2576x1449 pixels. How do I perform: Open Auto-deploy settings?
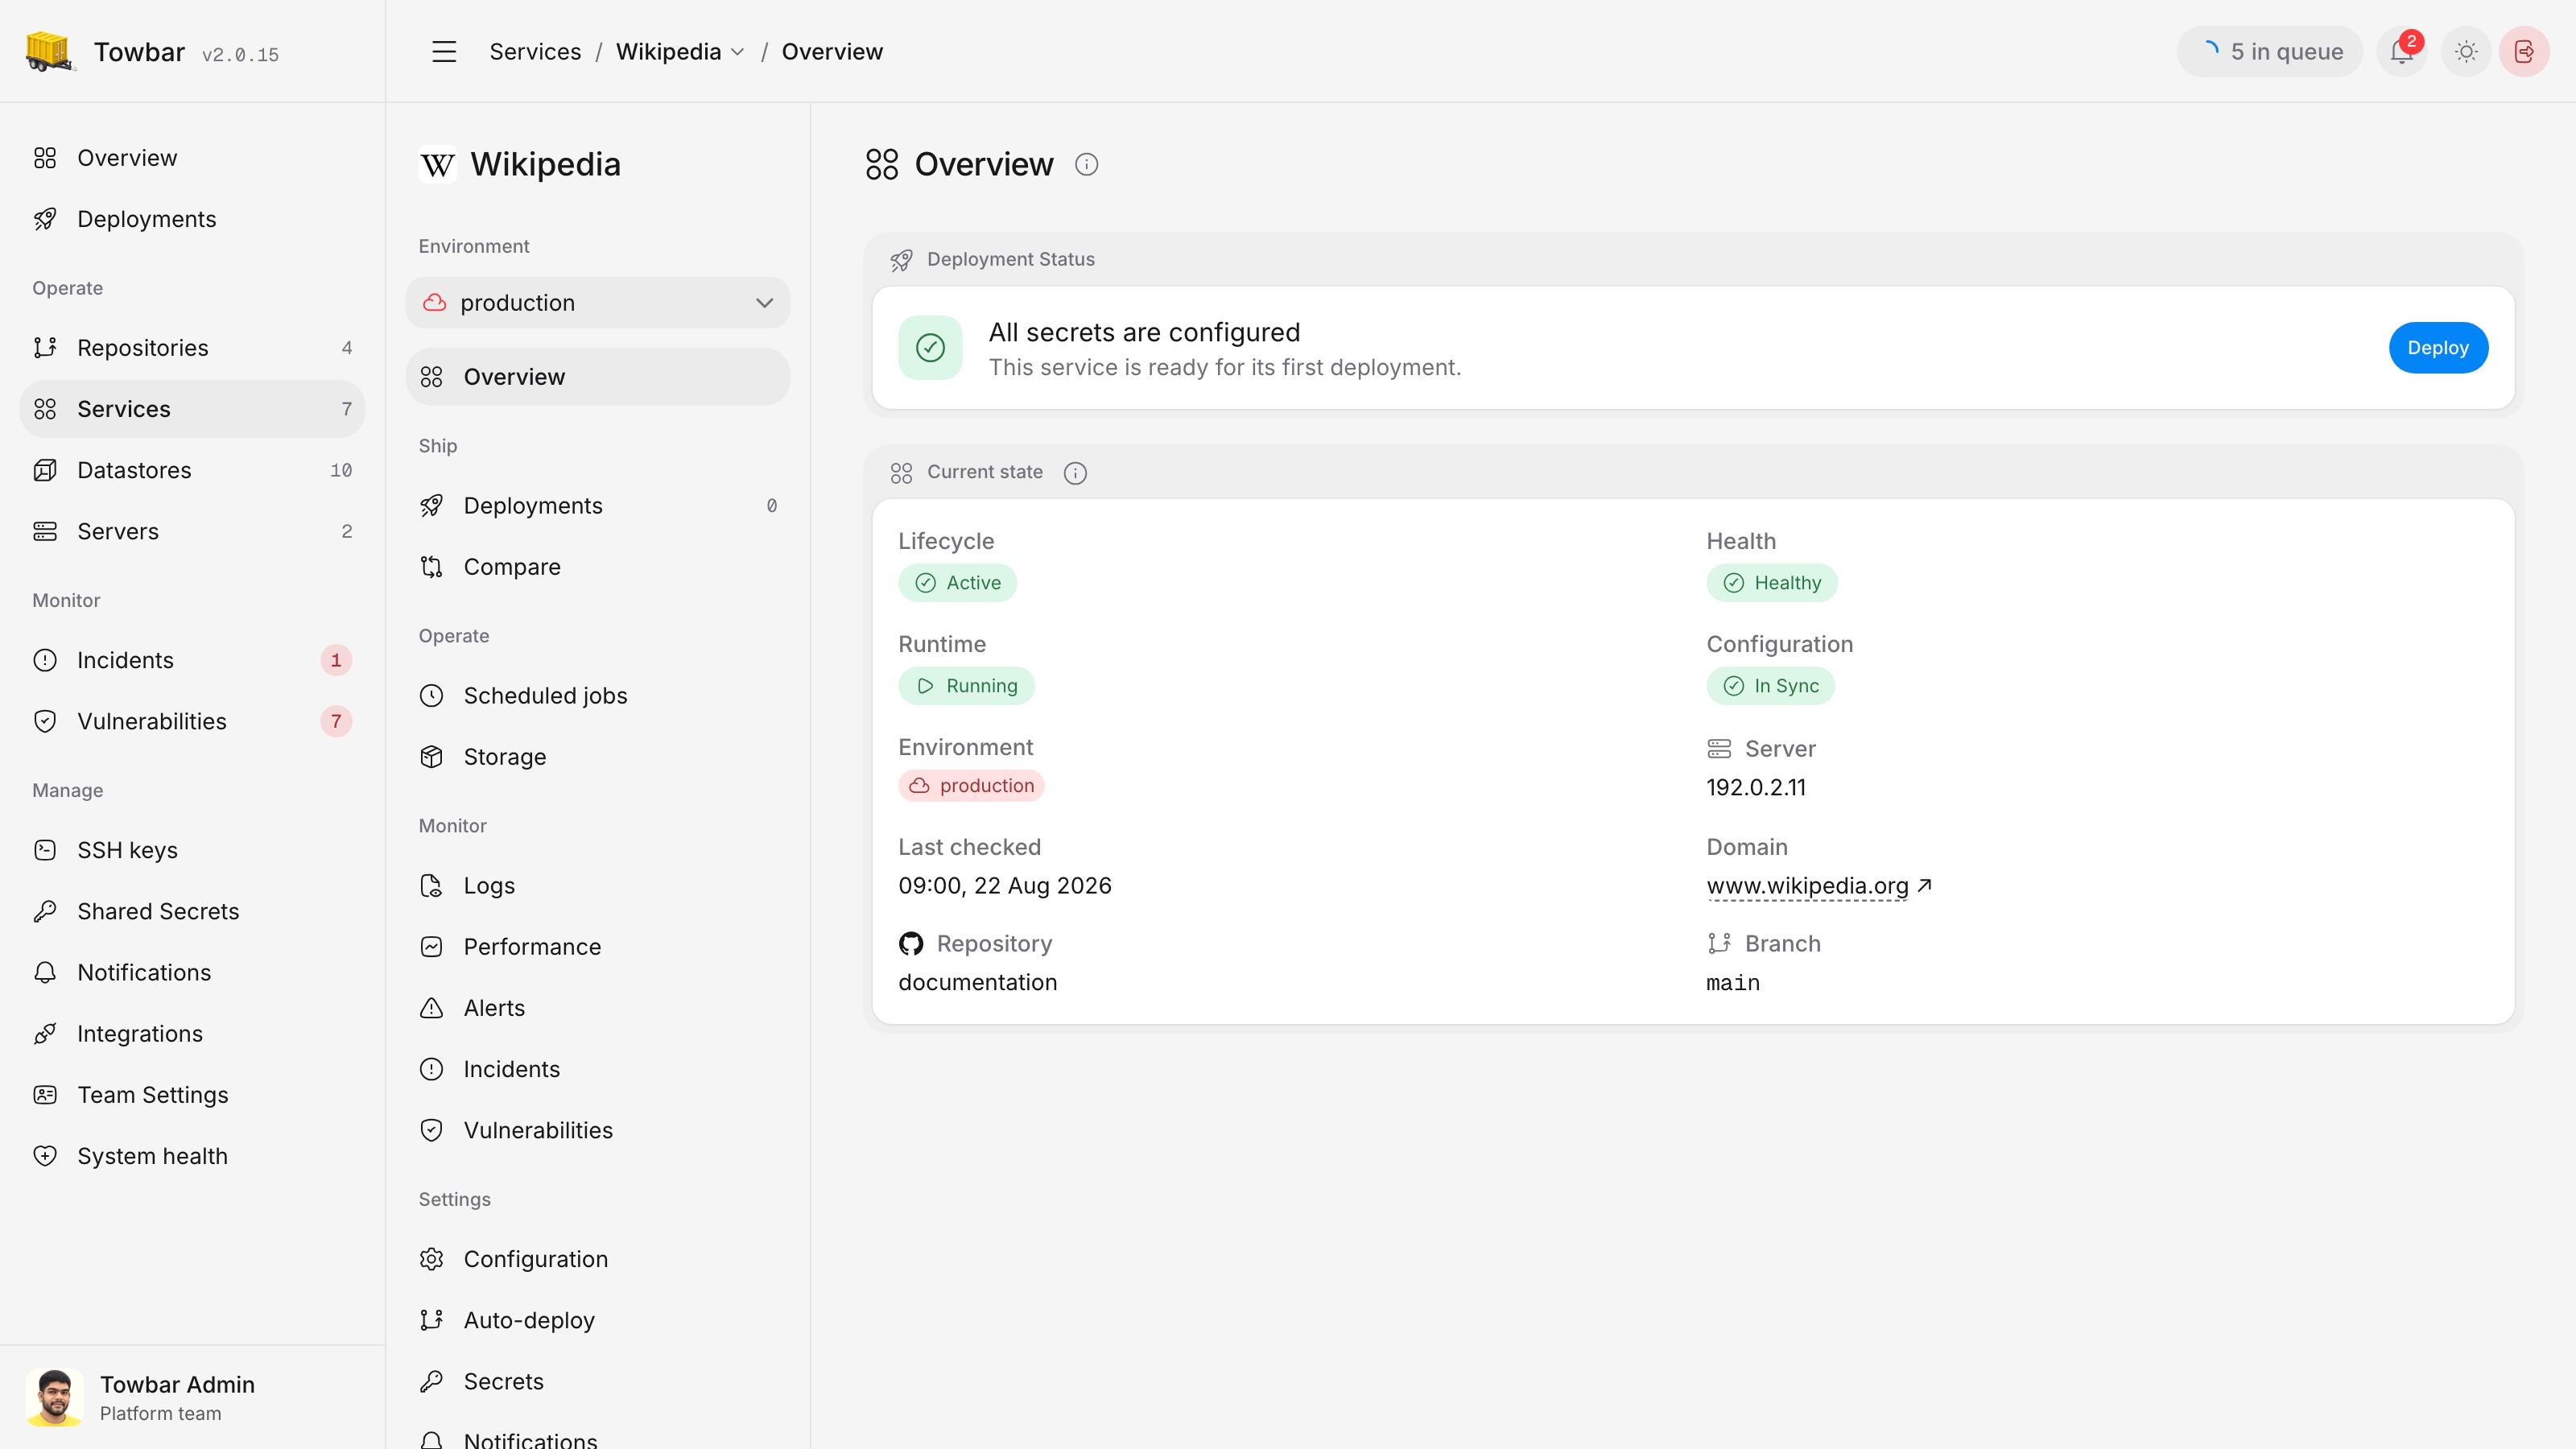pos(598,1320)
